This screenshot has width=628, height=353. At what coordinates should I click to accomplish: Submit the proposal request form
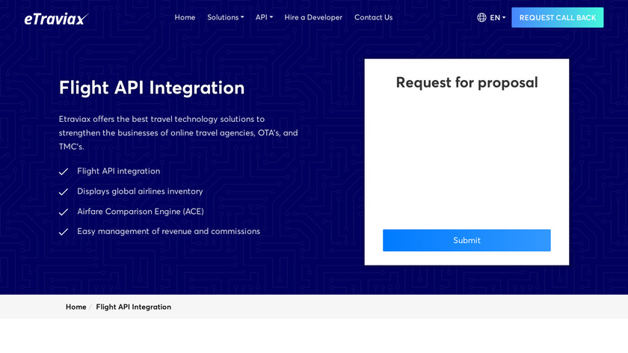click(x=467, y=240)
